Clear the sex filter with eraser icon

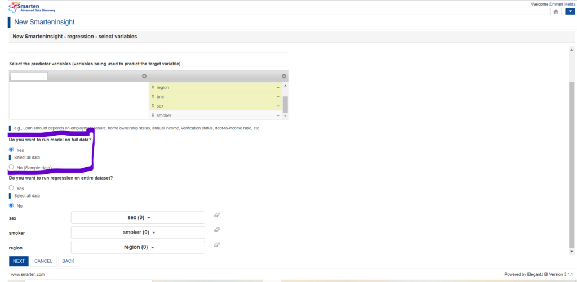tap(217, 215)
